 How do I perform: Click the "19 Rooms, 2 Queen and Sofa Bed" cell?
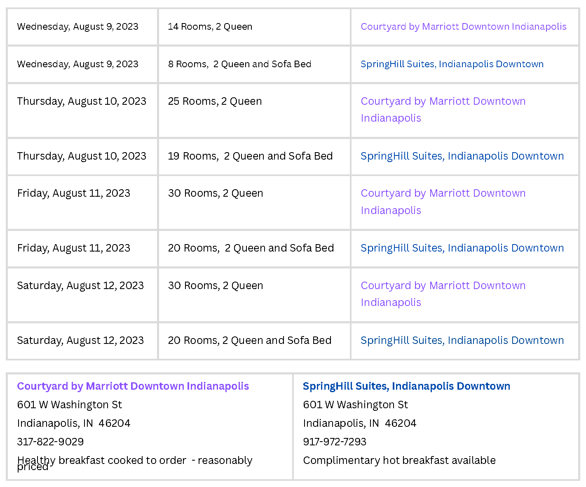[250, 156]
